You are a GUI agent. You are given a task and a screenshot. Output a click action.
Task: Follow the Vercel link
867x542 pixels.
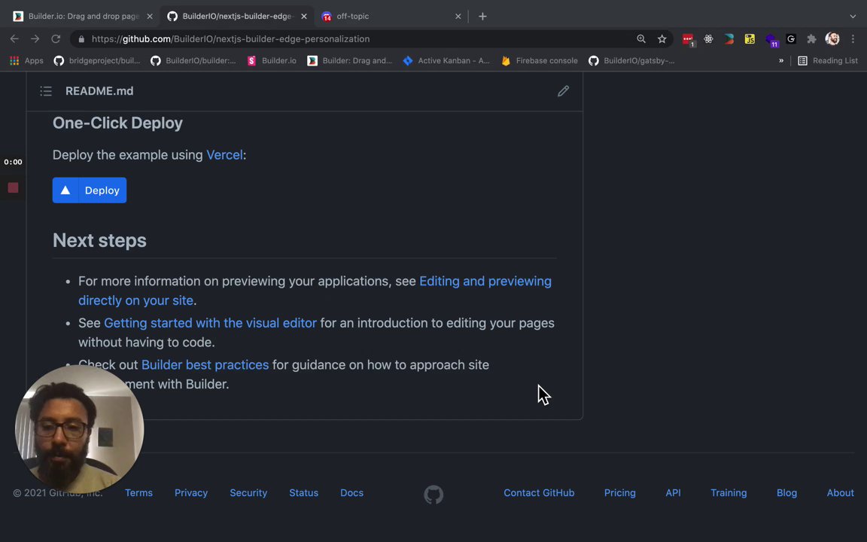tap(224, 155)
